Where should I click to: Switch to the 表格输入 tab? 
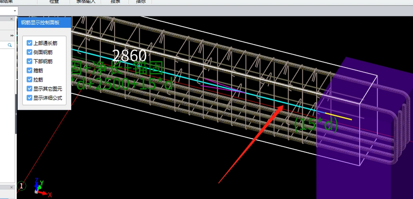click(x=85, y=2)
